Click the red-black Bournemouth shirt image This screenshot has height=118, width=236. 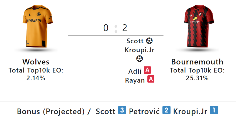tap(197, 27)
